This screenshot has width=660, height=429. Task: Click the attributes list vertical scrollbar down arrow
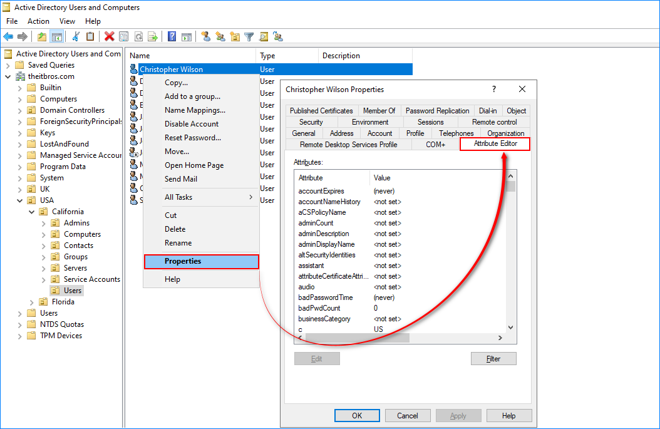(510, 327)
